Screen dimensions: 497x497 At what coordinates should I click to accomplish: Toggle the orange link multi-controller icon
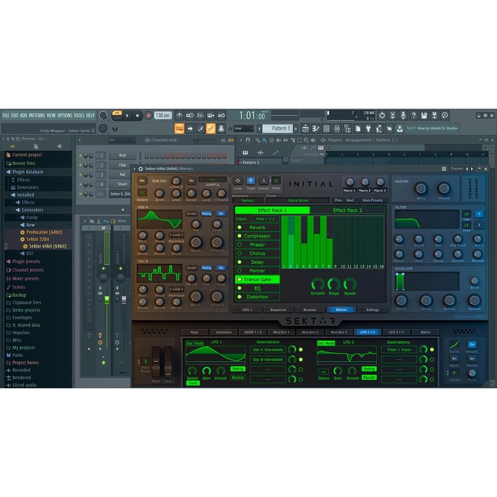211,128
